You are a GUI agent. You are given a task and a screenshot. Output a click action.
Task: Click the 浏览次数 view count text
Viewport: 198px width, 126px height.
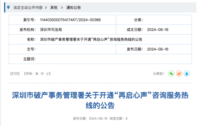point(118,119)
